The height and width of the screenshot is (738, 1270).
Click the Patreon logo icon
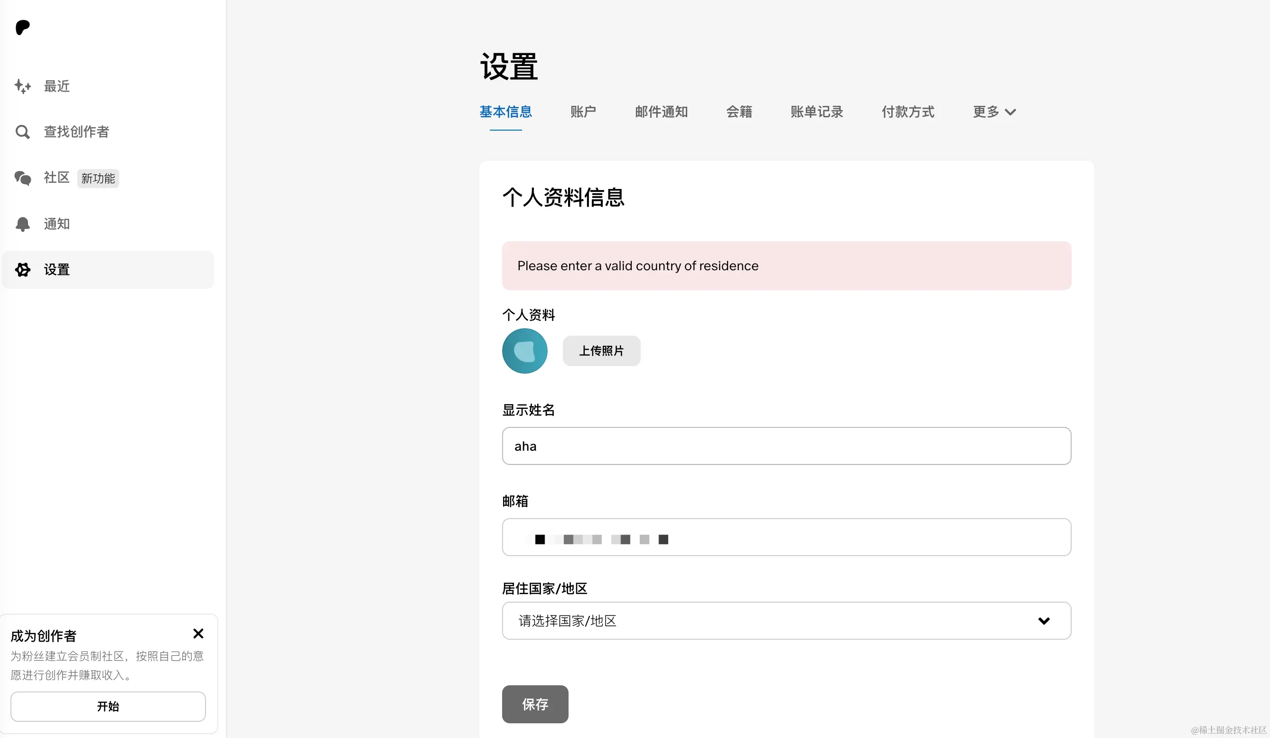pyautogui.click(x=23, y=27)
